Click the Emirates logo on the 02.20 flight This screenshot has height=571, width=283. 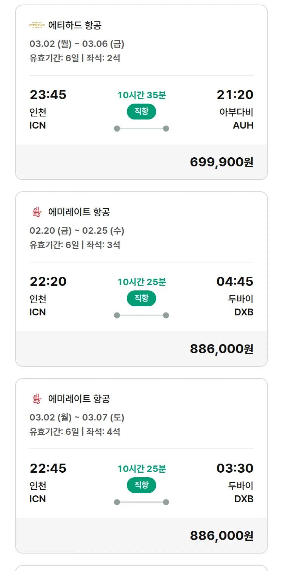(37, 212)
